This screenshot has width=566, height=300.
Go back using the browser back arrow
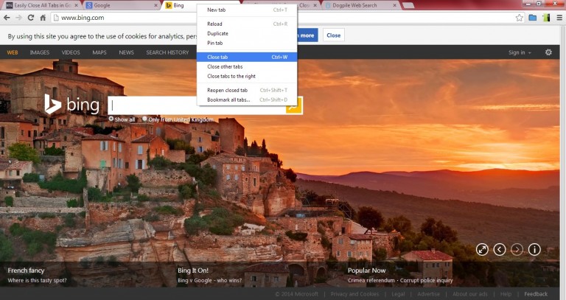pos(7,18)
